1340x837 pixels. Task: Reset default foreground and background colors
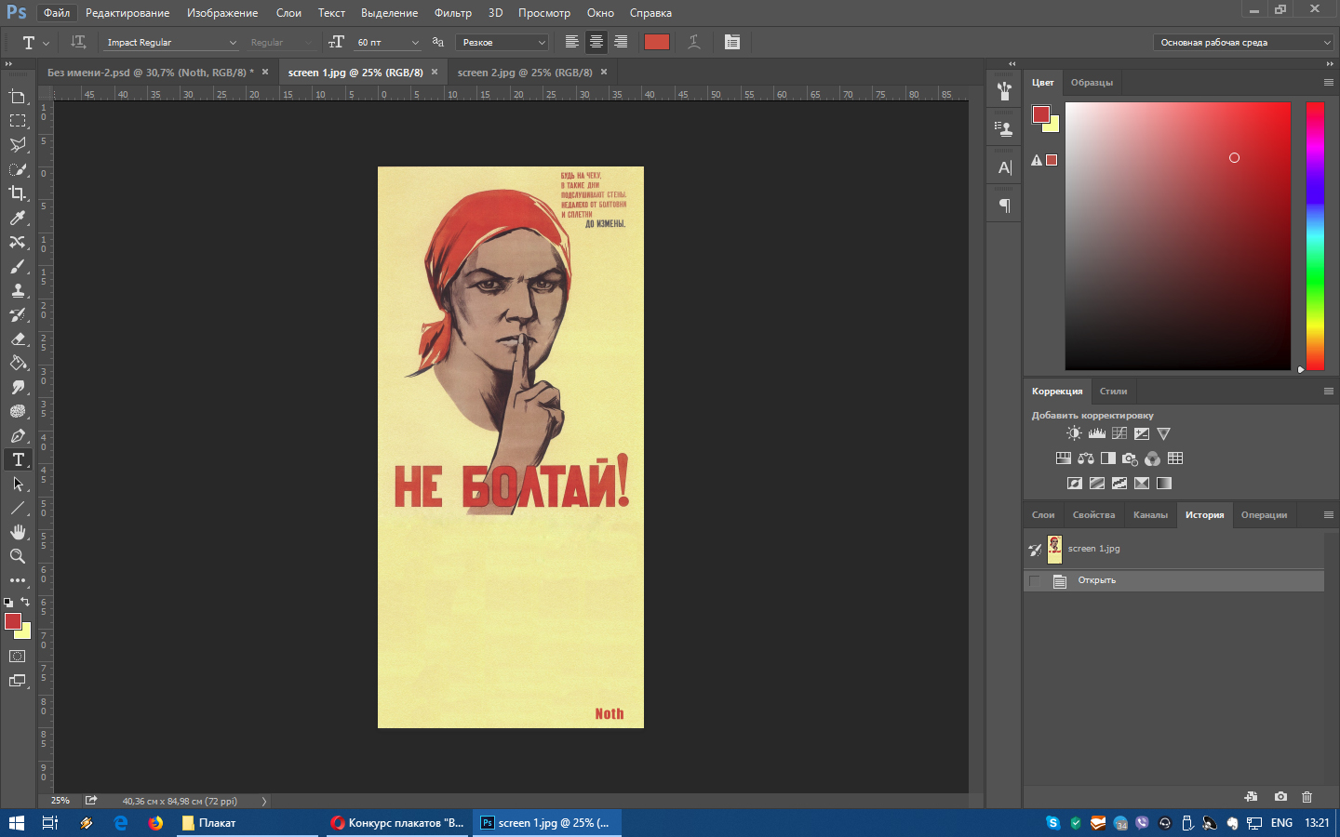coord(8,603)
